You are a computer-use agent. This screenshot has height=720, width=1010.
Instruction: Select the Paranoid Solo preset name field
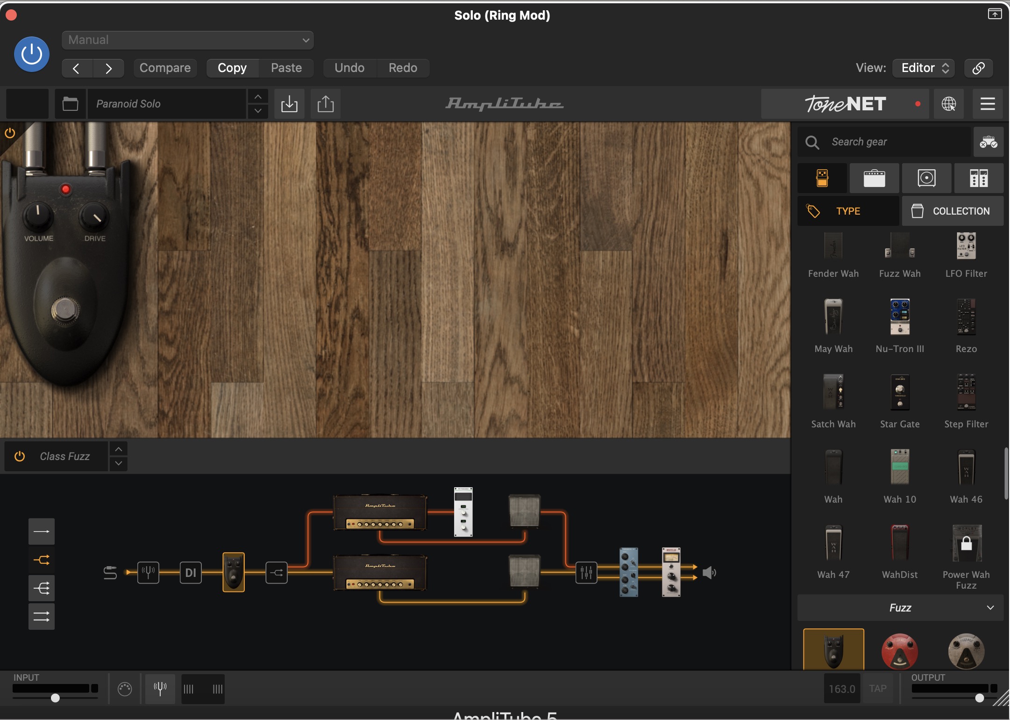167,104
